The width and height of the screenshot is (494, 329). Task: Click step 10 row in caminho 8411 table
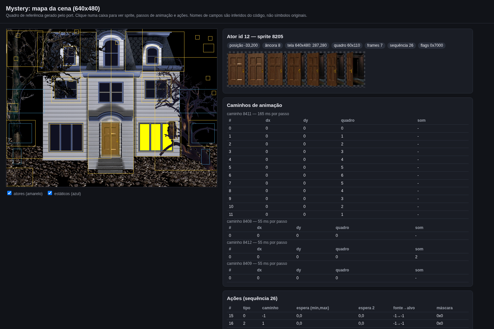point(348,207)
